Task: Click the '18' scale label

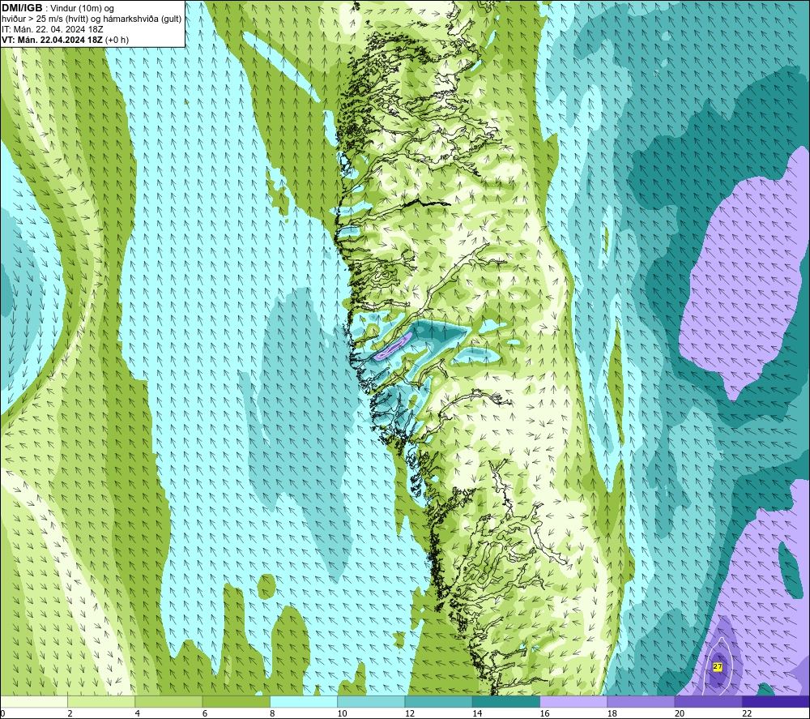Action: tap(612, 713)
